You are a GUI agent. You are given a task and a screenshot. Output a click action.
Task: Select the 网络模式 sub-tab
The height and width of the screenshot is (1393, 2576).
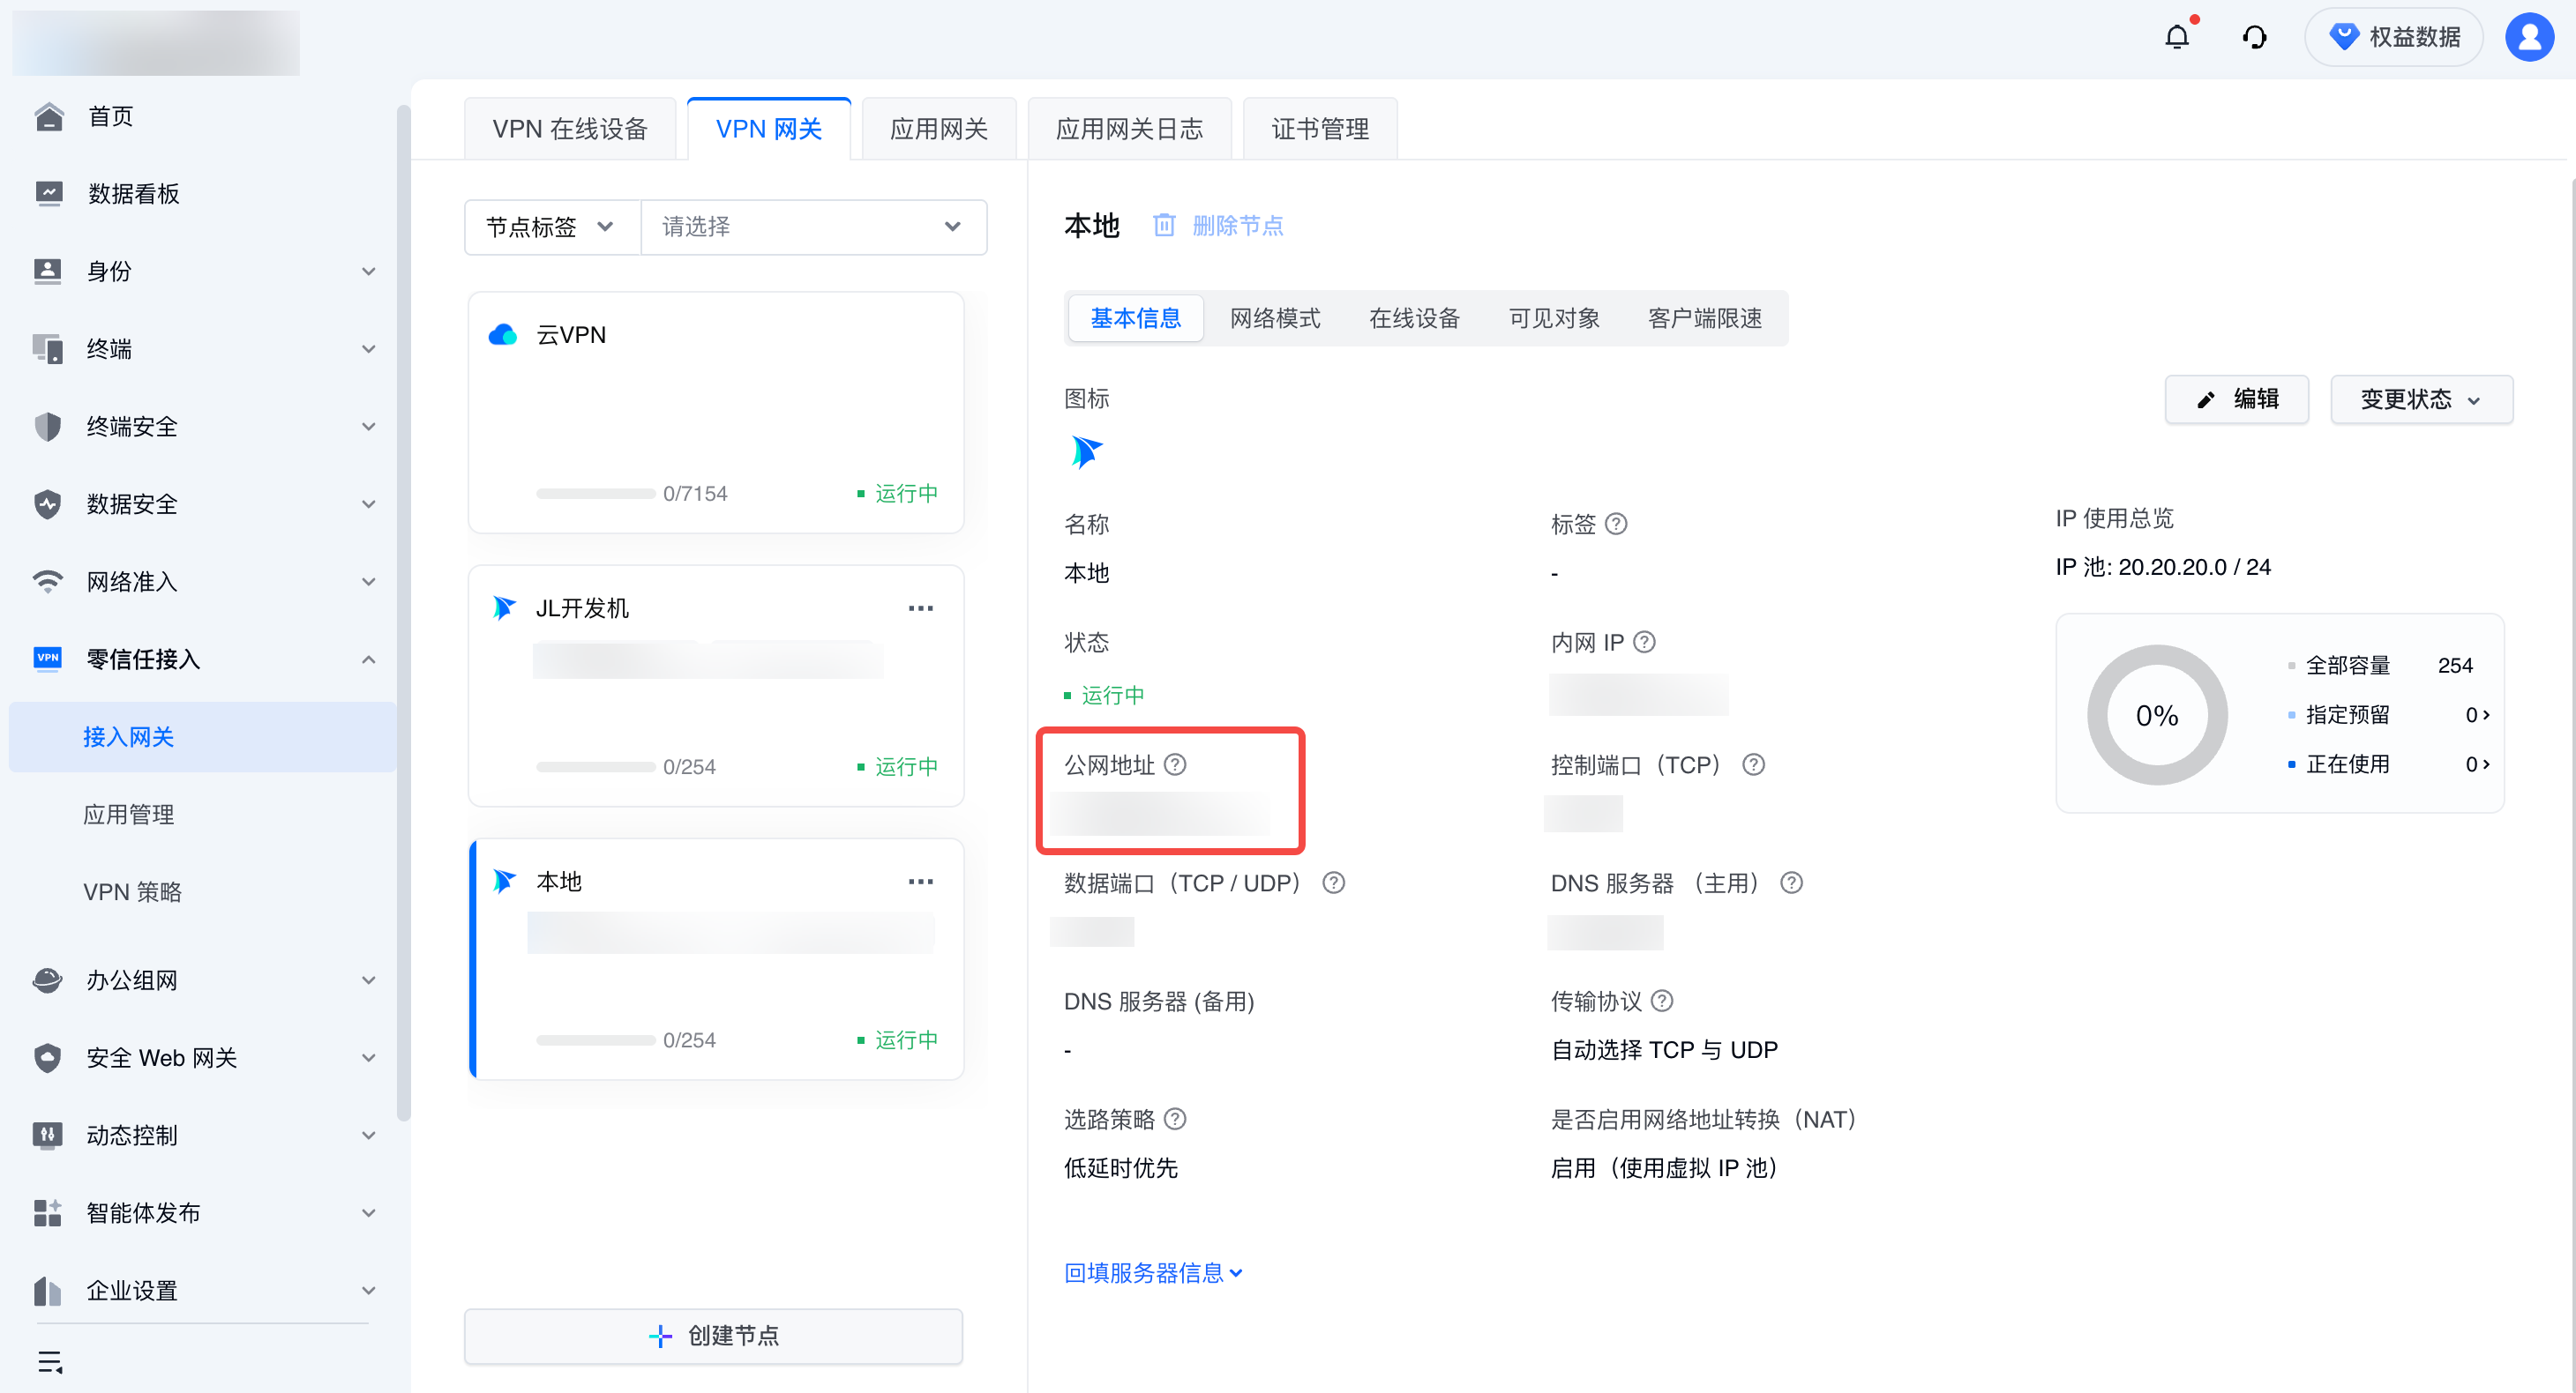click(x=1274, y=317)
